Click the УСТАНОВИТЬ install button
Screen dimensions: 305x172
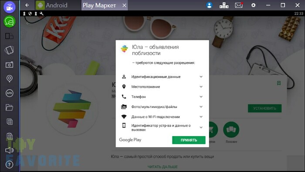[264, 108]
